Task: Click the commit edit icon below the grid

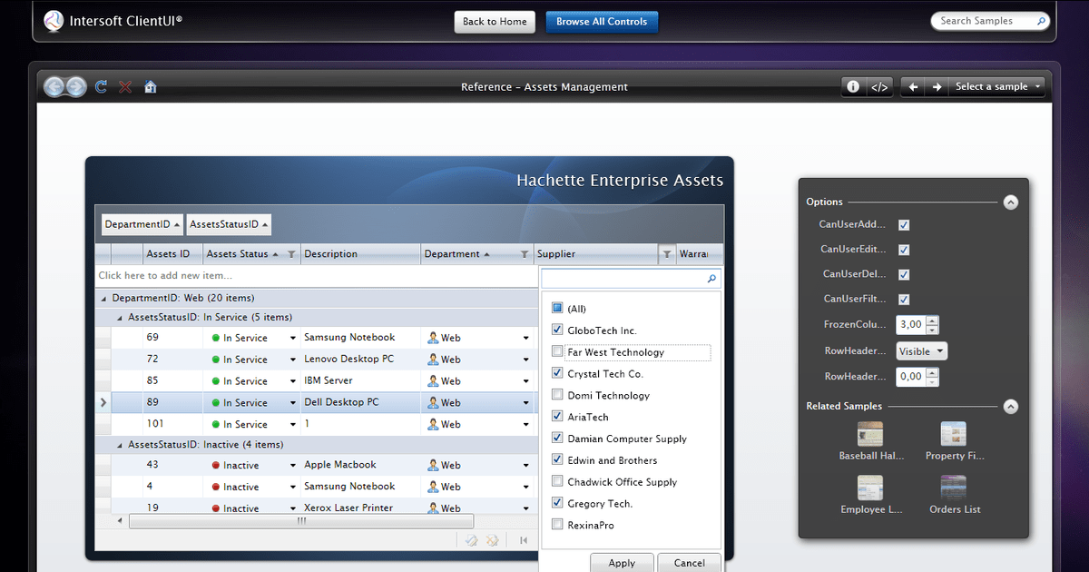Action: (471, 539)
